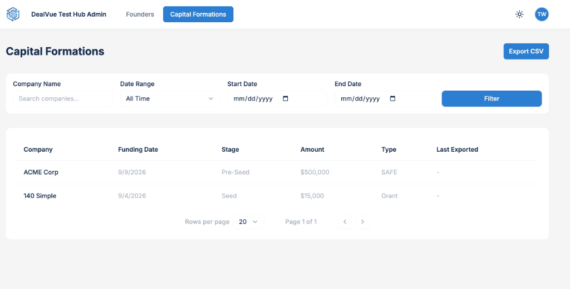Click the $500,000 amount cell
The width and height of the screenshot is (570, 289).
tap(315, 172)
